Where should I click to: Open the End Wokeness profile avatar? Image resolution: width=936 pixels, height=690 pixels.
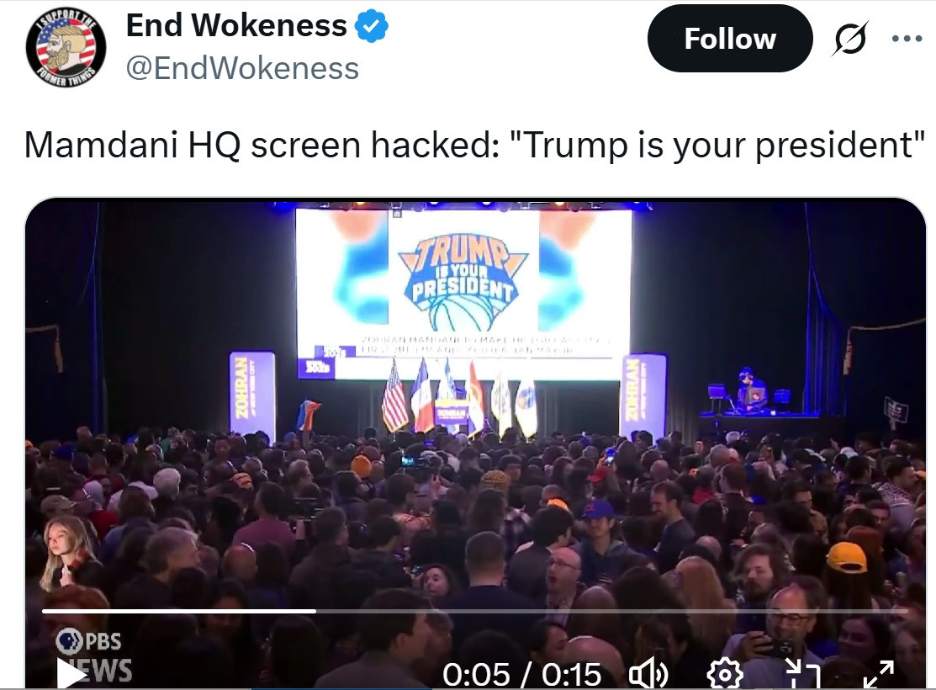[66, 46]
